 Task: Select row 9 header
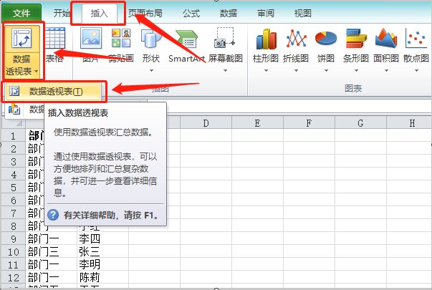click(x=13, y=238)
